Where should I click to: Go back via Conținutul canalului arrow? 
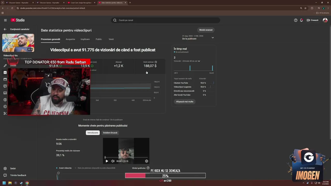tap(5, 29)
